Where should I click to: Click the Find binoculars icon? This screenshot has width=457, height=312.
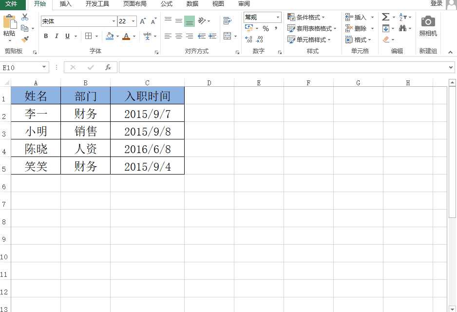coord(403,28)
